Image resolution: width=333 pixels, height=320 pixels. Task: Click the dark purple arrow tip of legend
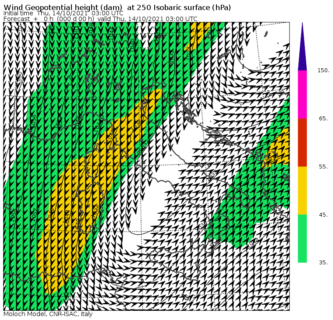click(x=302, y=46)
